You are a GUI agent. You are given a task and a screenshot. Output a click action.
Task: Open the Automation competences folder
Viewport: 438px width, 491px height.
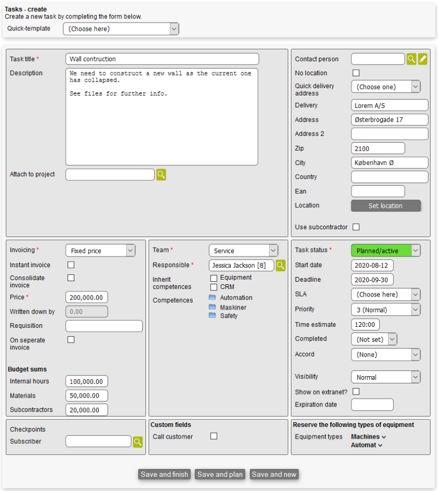[213, 297]
